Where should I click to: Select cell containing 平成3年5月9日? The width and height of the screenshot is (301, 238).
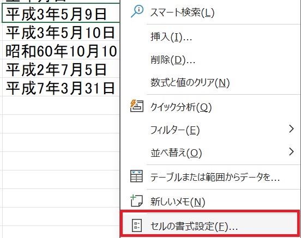61,14
